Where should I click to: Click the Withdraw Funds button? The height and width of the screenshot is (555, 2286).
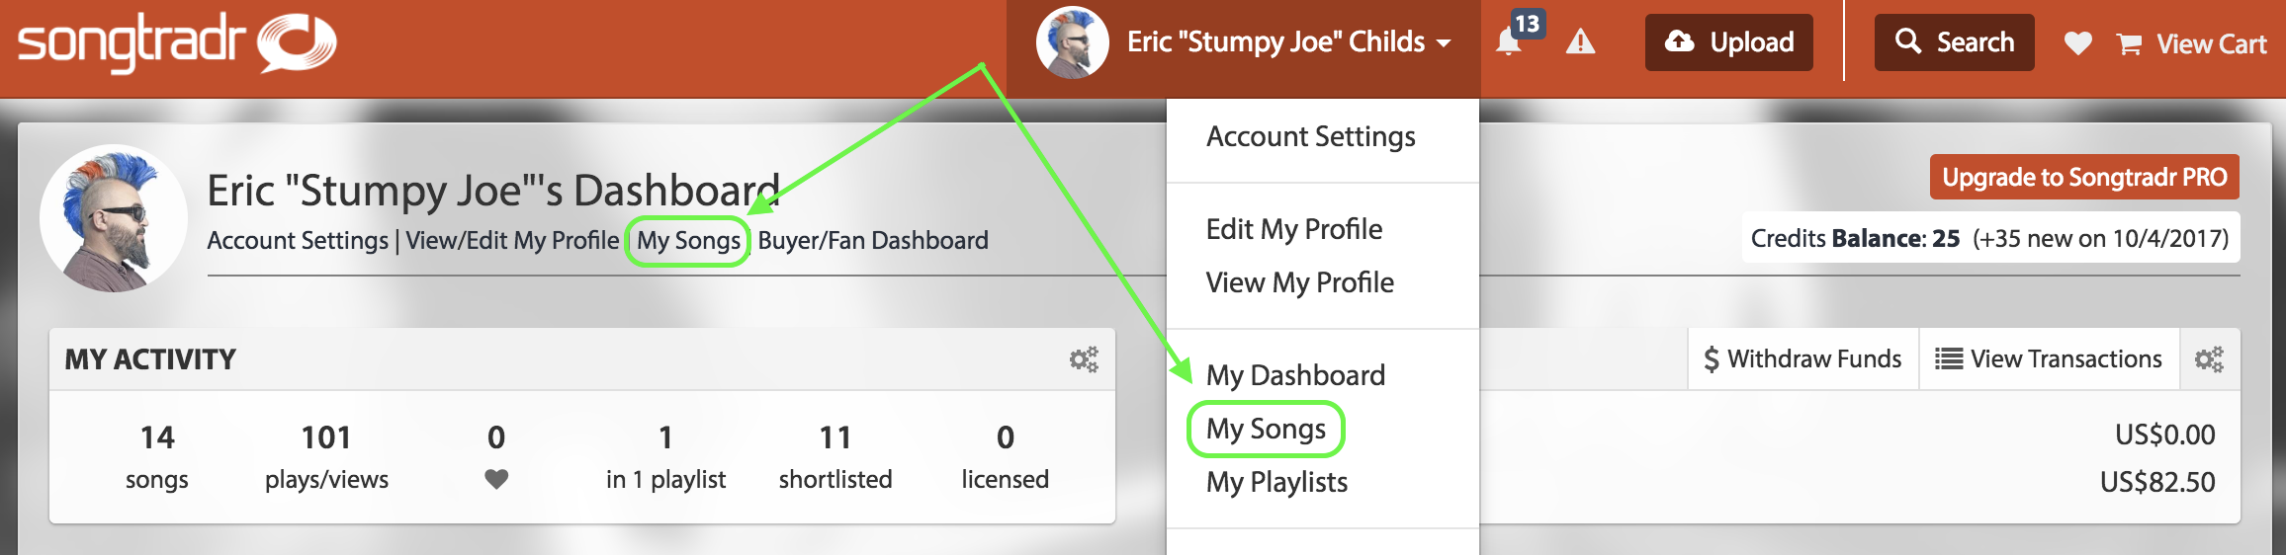coord(1803,359)
